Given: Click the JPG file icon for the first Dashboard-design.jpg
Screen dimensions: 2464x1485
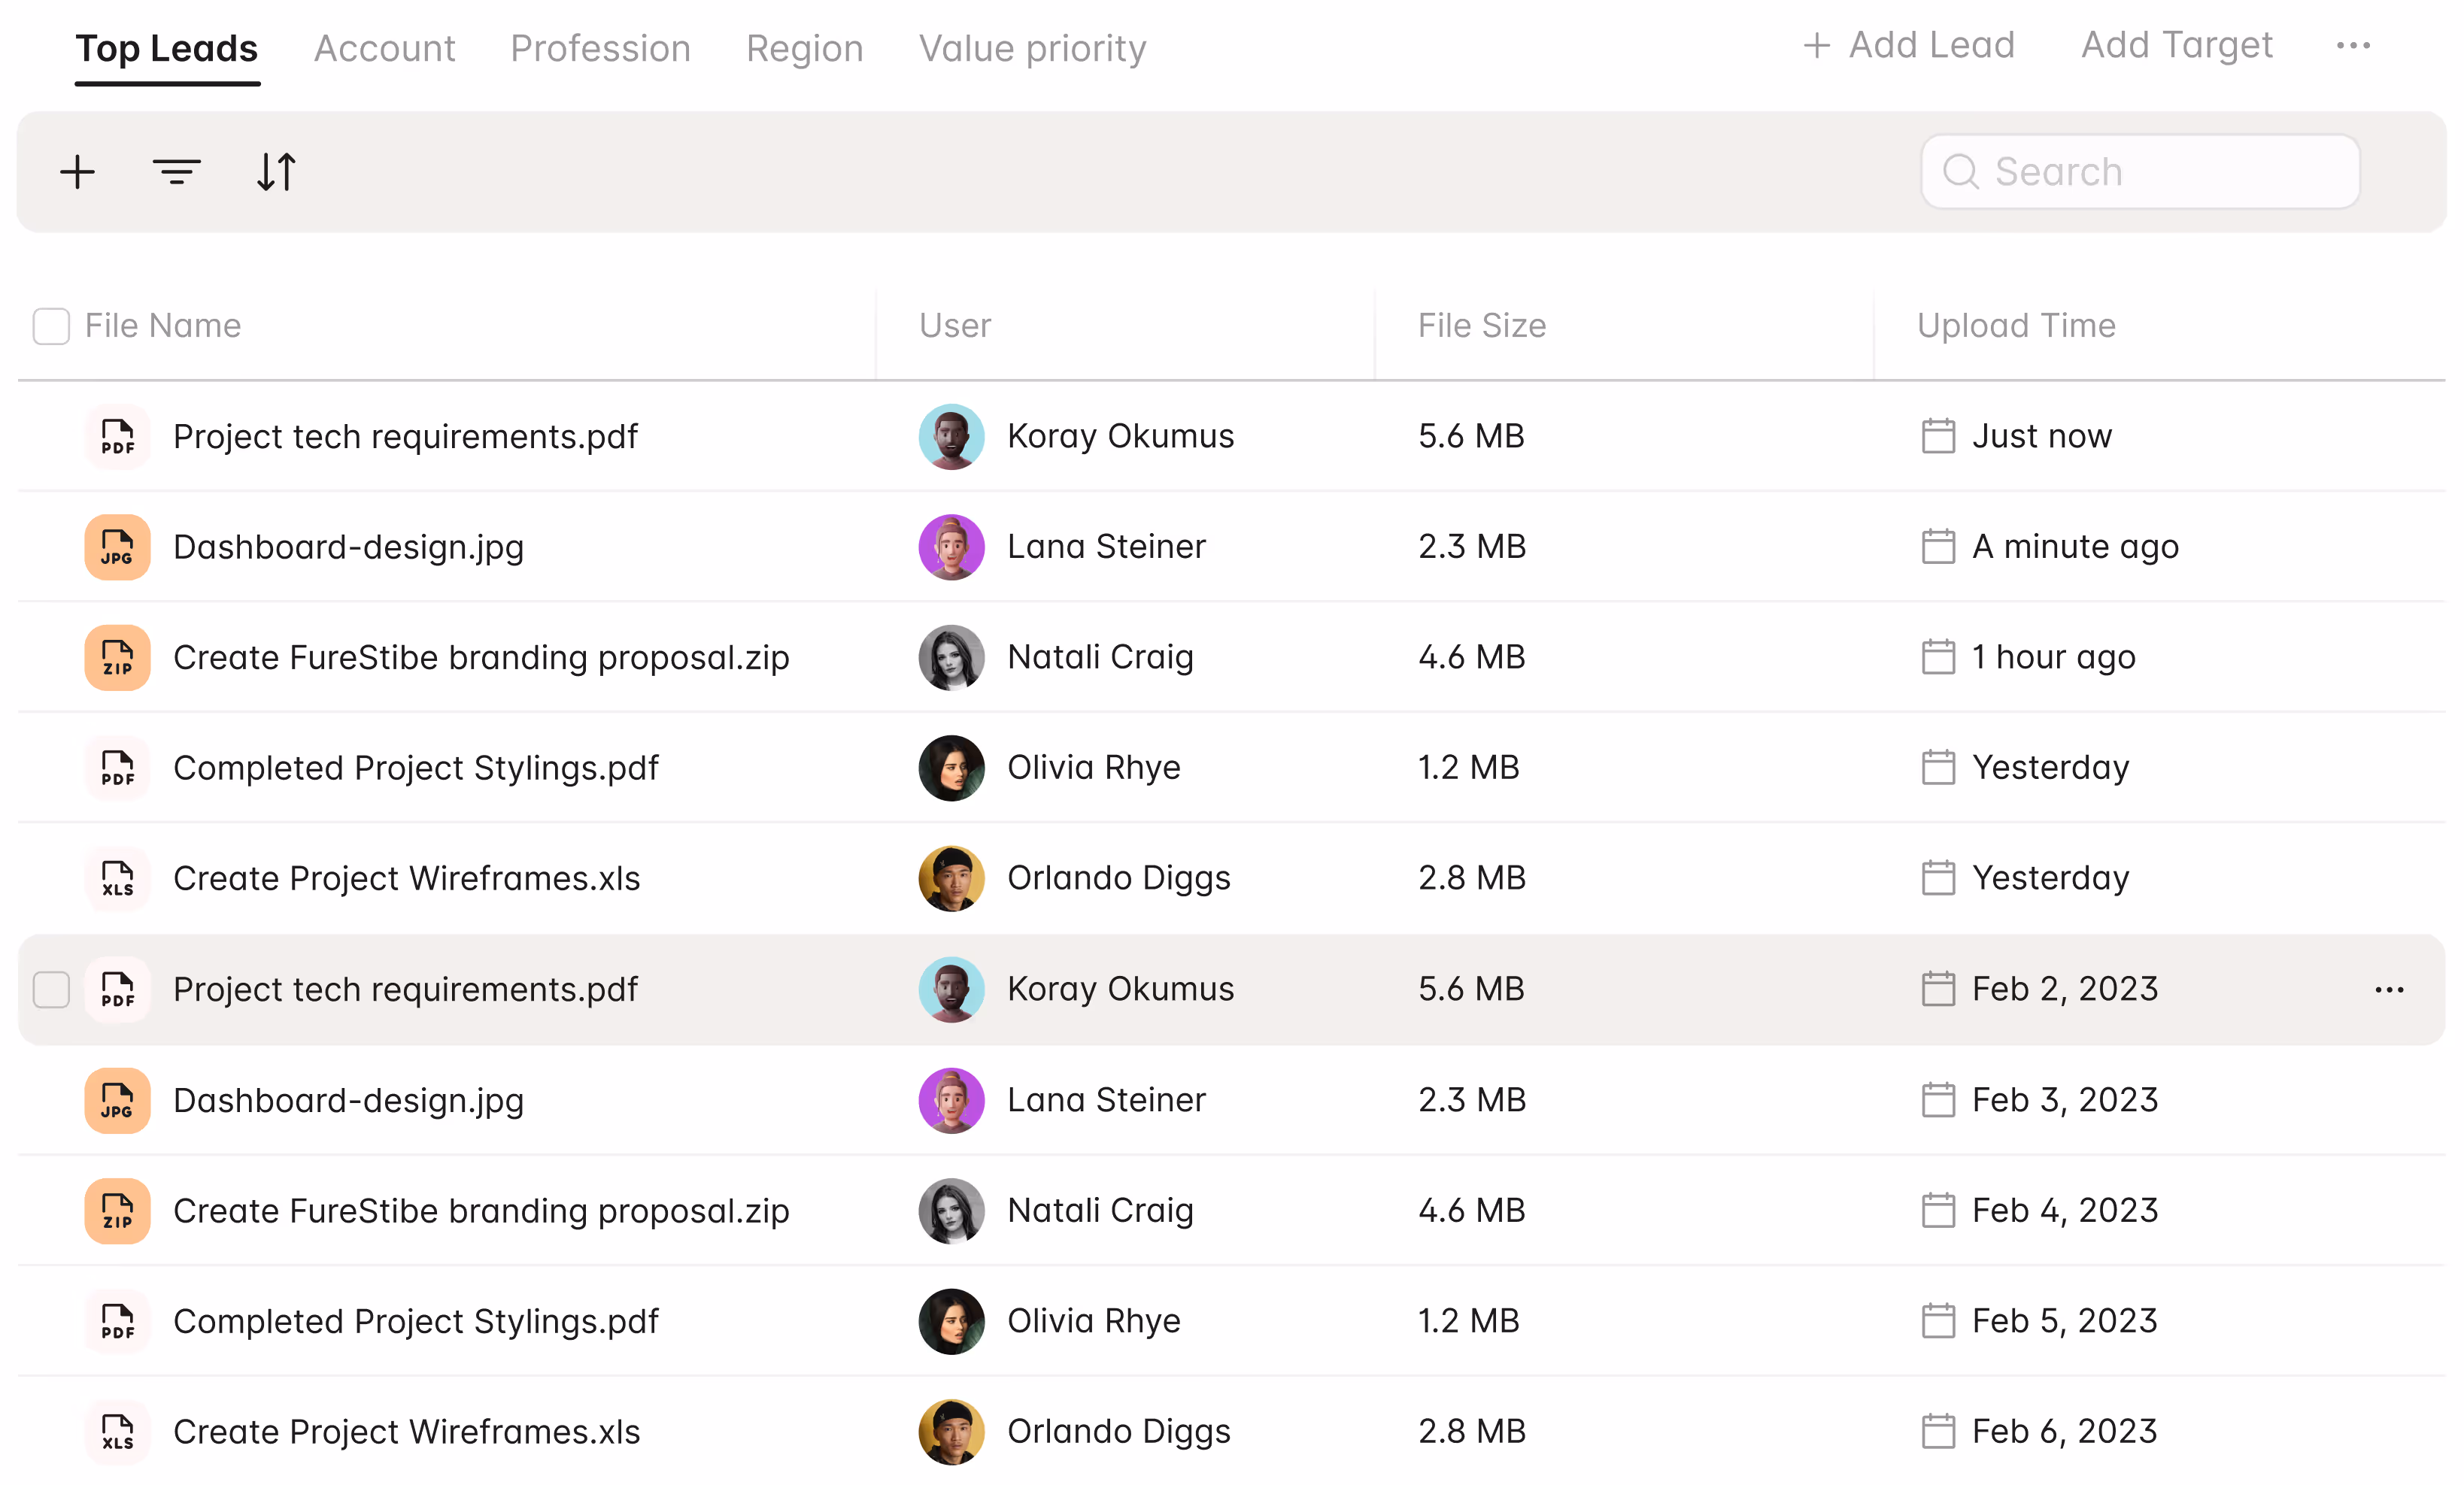Looking at the screenshot, I should tap(117, 547).
